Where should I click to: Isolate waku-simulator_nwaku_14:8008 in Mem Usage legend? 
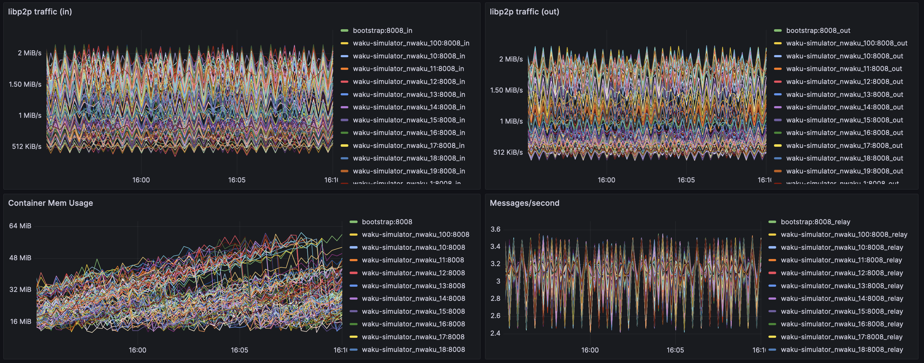413,298
